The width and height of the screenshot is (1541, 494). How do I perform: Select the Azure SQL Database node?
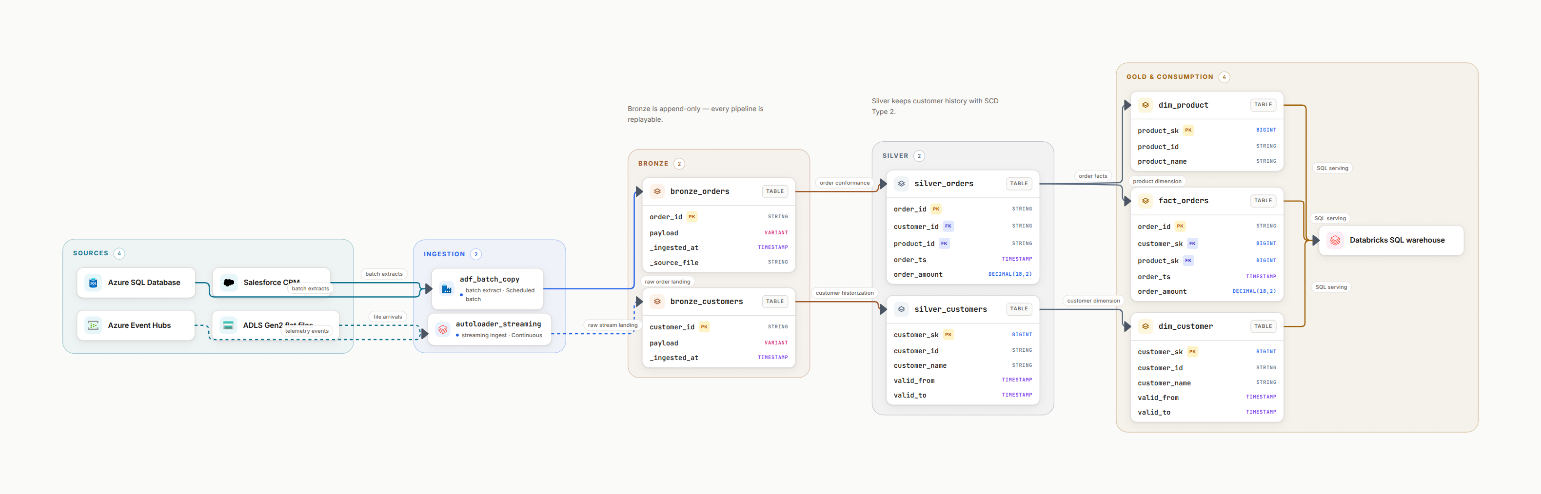[x=137, y=283]
